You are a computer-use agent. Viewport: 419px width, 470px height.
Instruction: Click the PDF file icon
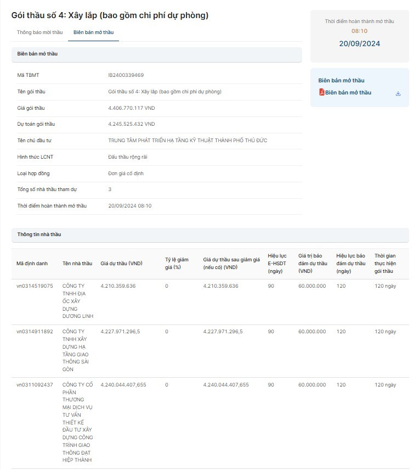pyautogui.click(x=322, y=93)
